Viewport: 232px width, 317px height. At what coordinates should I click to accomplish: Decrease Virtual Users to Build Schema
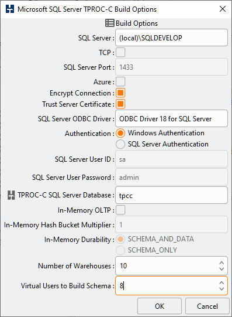[221, 289]
